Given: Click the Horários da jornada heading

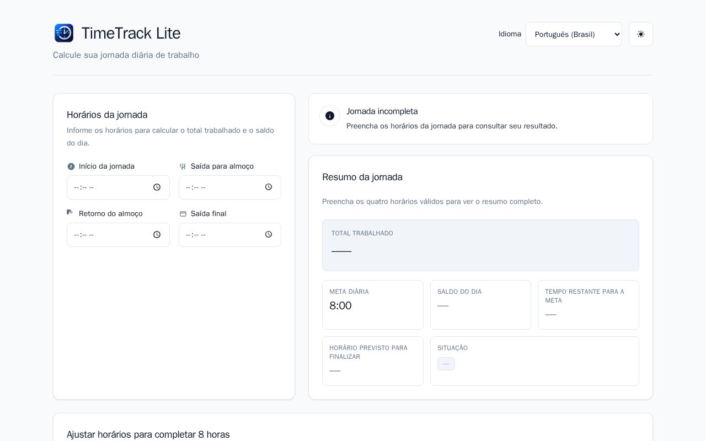Looking at the screenshot, I should pos(107,115).
